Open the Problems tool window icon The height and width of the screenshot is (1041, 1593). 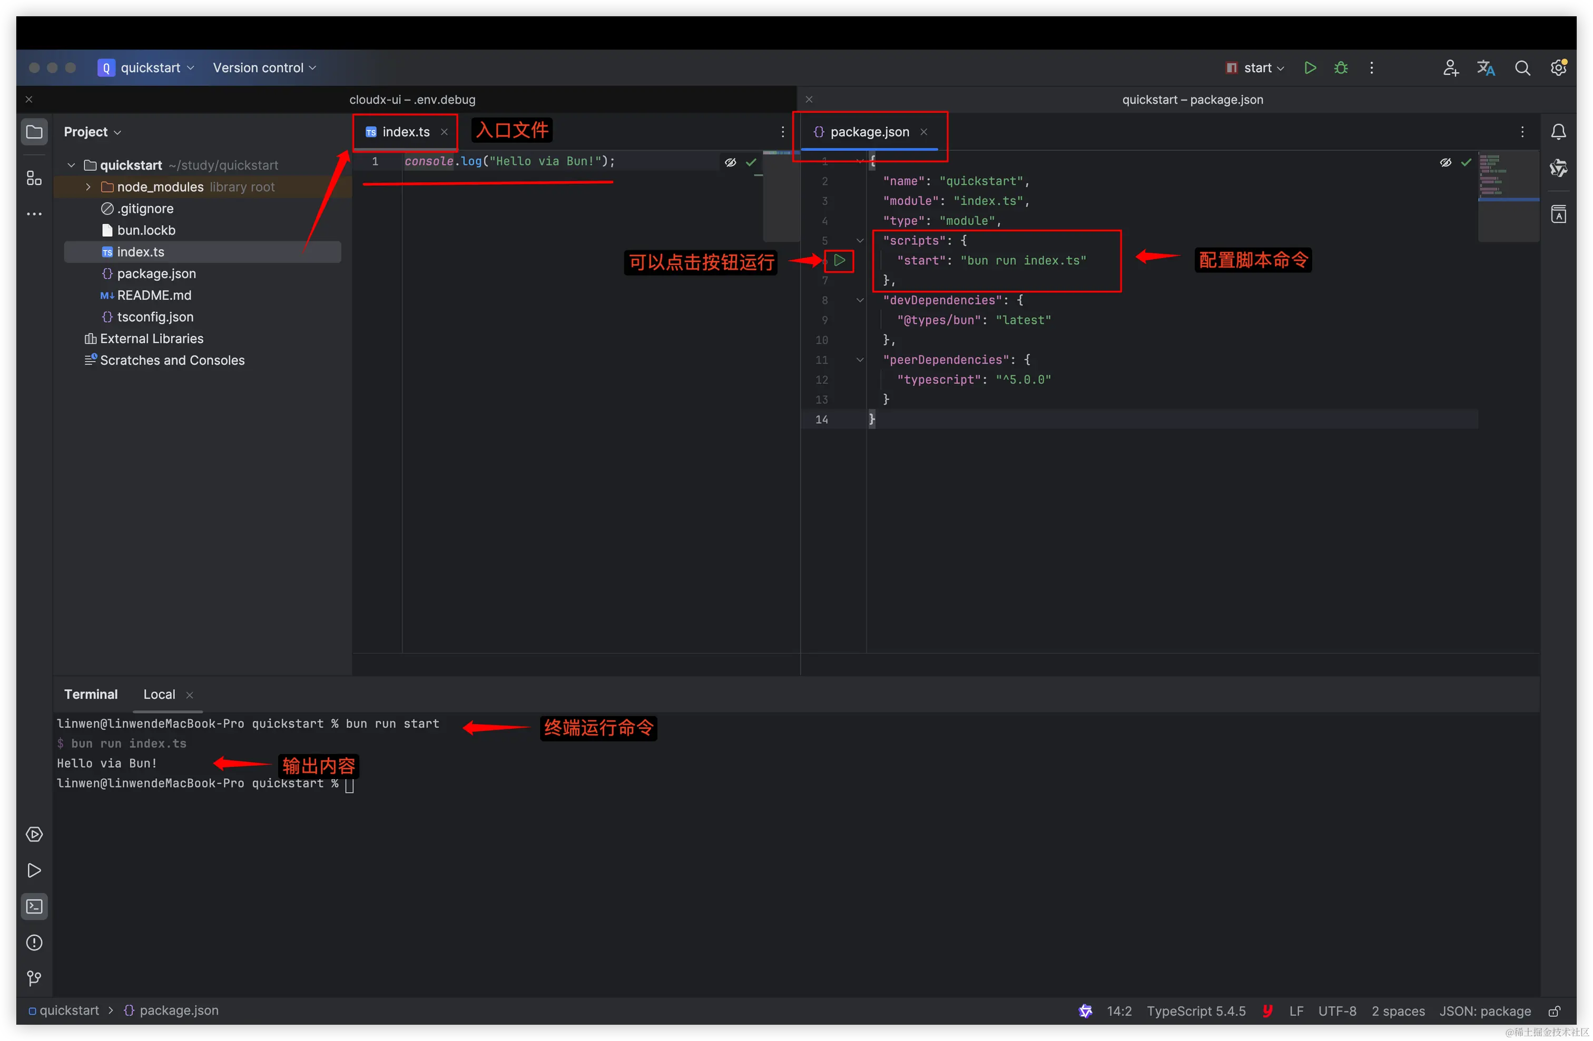click(x=34, y=943)
